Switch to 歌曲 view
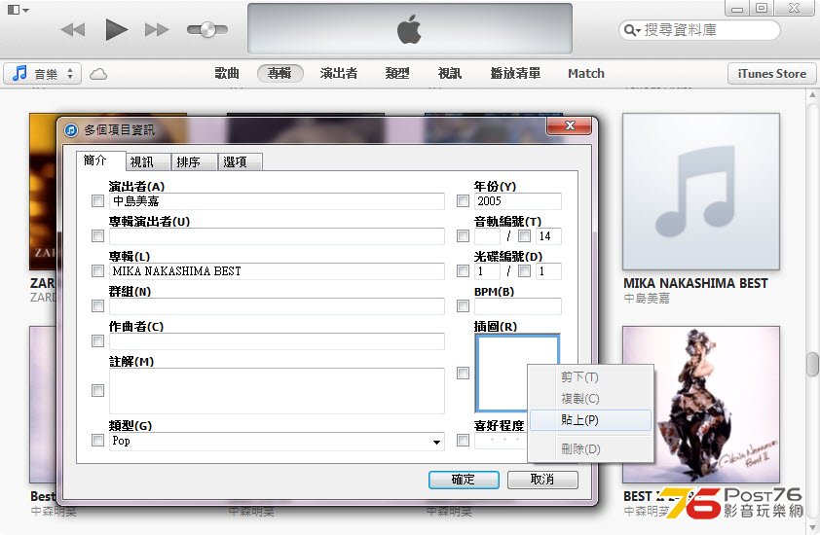Image resolution: width=820 pixels, height=535 pixels. click(227, 74)
